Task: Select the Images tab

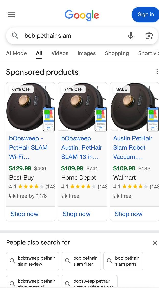Action: 87,53
